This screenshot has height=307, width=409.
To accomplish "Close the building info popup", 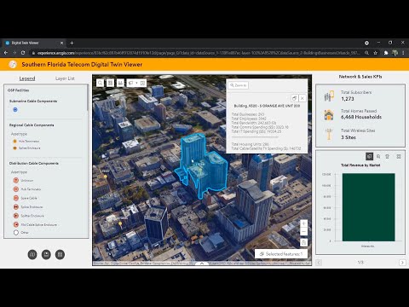I will tap(302, 98).
